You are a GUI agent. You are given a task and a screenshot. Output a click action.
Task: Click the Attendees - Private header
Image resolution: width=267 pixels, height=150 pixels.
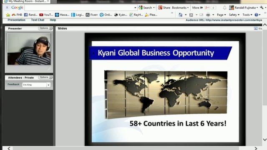[21, 77]
